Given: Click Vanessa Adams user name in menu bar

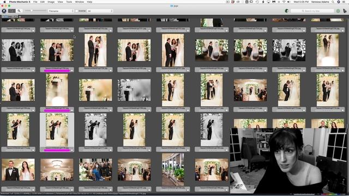Looking at the screenshot, I should (320, 2).
